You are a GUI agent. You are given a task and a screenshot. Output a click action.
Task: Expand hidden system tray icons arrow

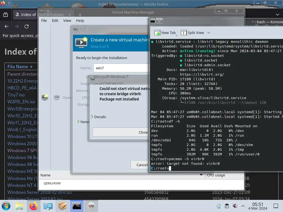click(243, 206)
